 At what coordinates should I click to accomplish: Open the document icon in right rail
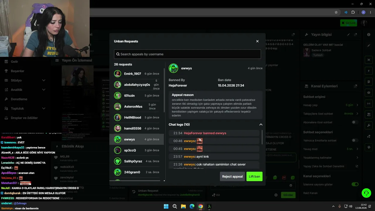(x=369, y=81)
